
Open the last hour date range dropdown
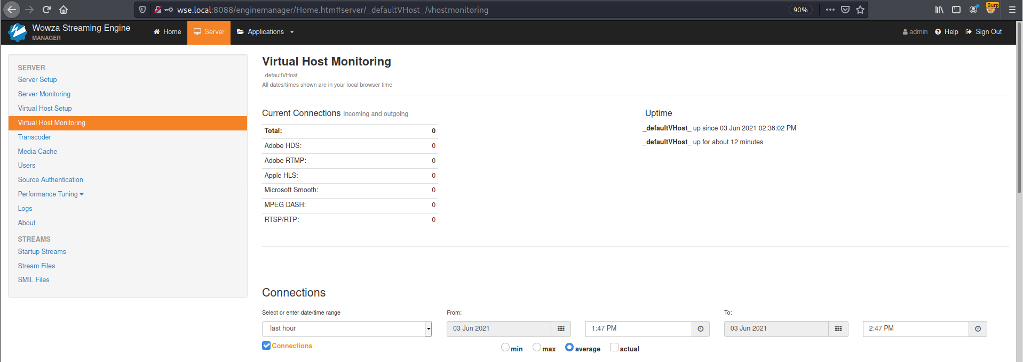347,329
